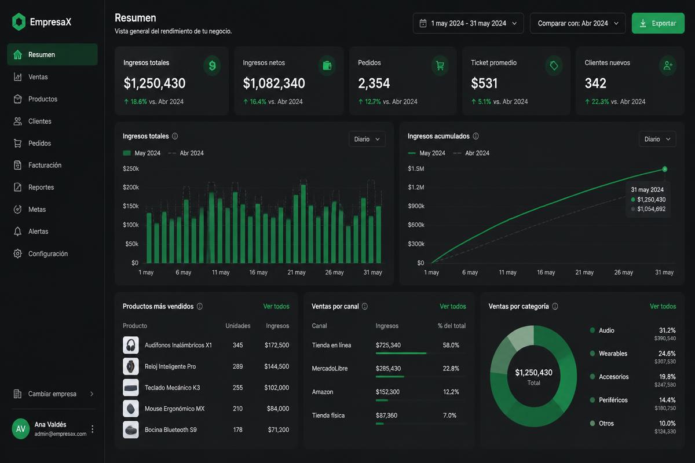695x463 pixels.
Task: Navigate to Clientes
Action: [52, 121]
